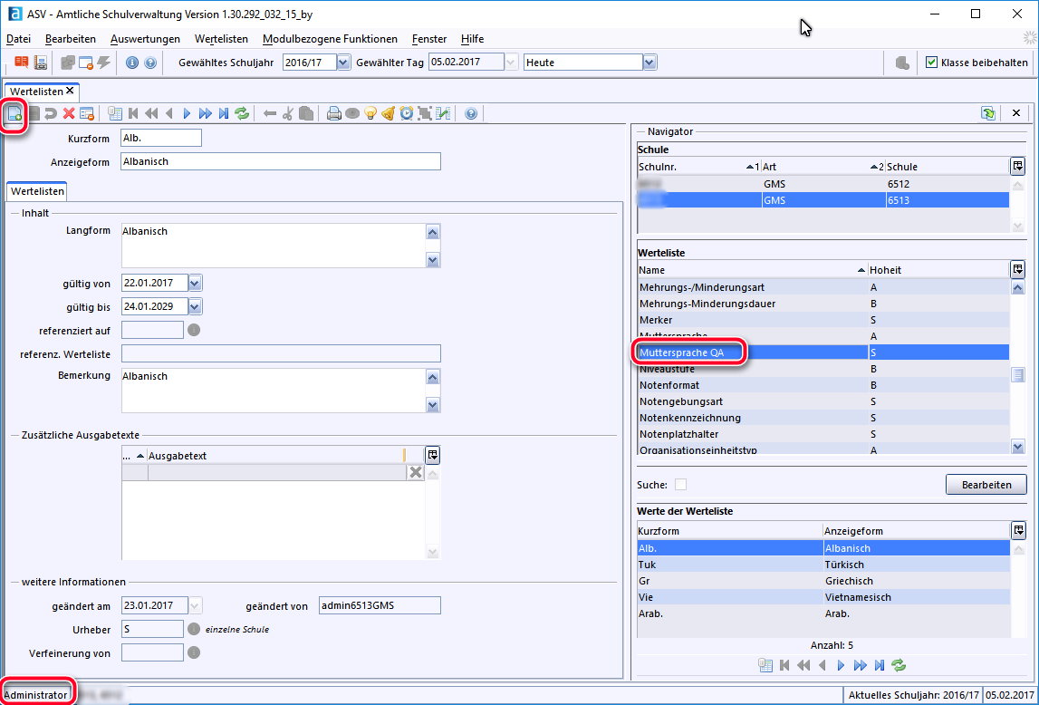Jump to the last value below Werte der Werteliste
Image resolution: width=1039 pixels, height=705 pixels.
click(x=880, y=665)
